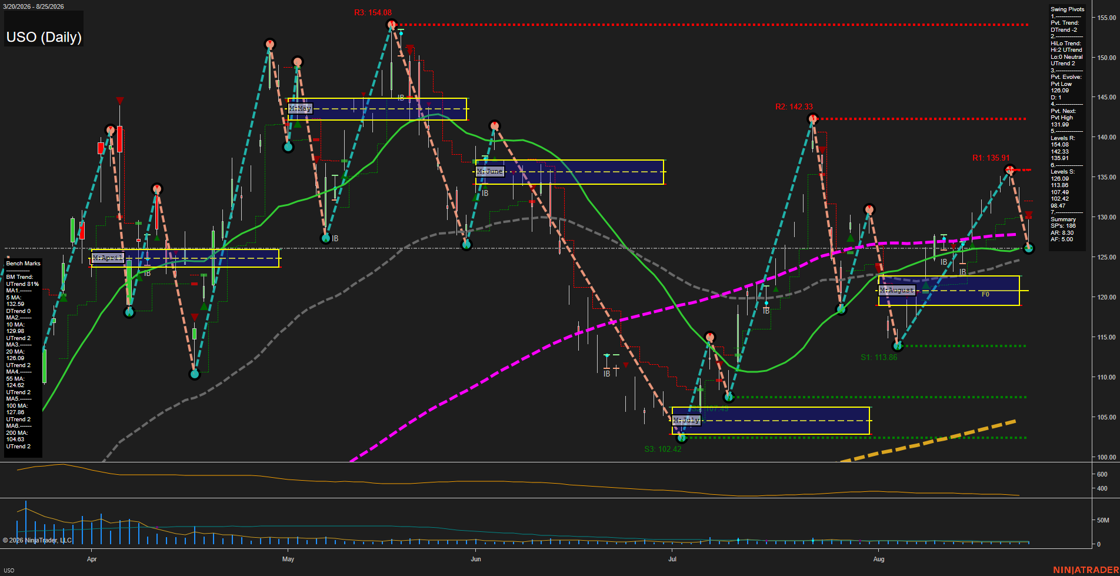Click the S1: 113.86 support label
The height and width of the screenshot is (576, 1120).
tap(879, 357)
